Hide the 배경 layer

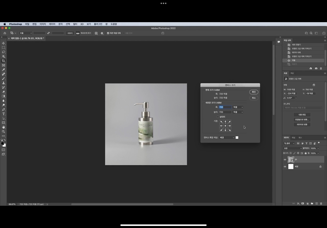(x=285, y=167)
